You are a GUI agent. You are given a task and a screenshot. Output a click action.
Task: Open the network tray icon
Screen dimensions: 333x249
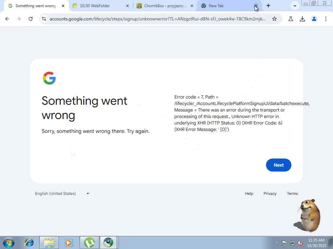click(292, 243)
